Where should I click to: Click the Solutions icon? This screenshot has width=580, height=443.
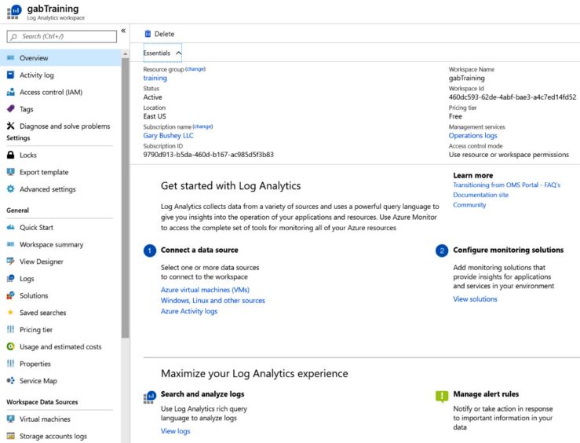tap(11, 295)
